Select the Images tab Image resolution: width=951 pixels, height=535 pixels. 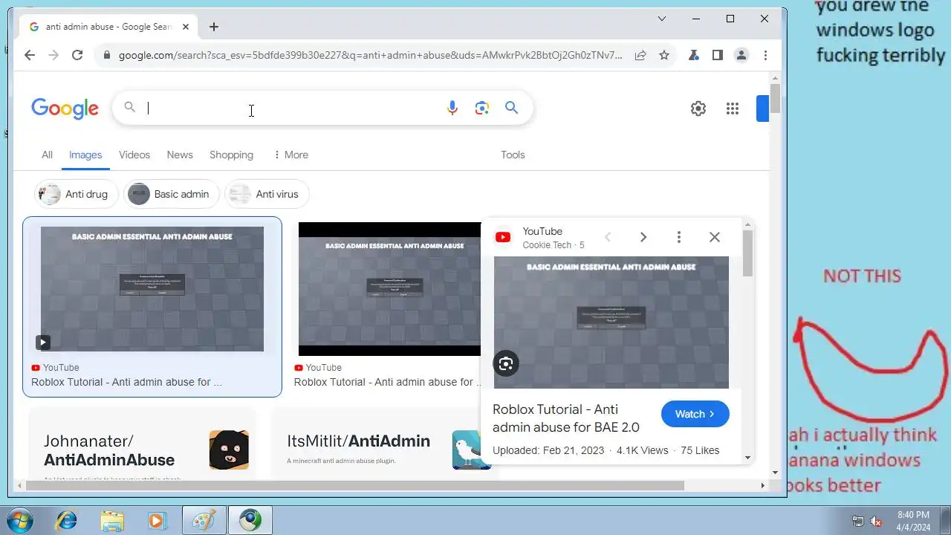click(x=85, y=155)
